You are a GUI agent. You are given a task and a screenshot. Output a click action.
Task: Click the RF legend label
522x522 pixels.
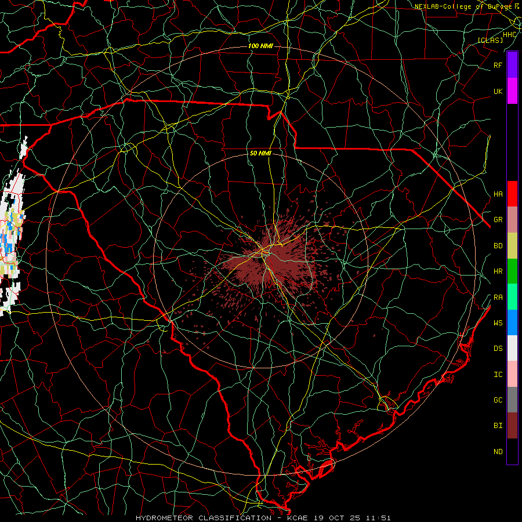pos(498,65)
